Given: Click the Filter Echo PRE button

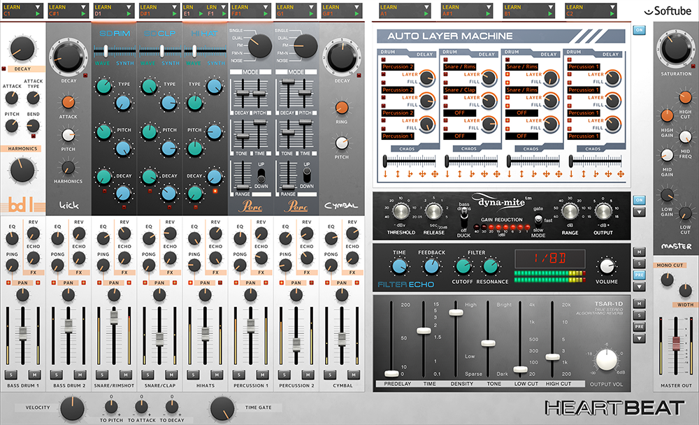Looking at the screenshot, I should click(639, 275).
